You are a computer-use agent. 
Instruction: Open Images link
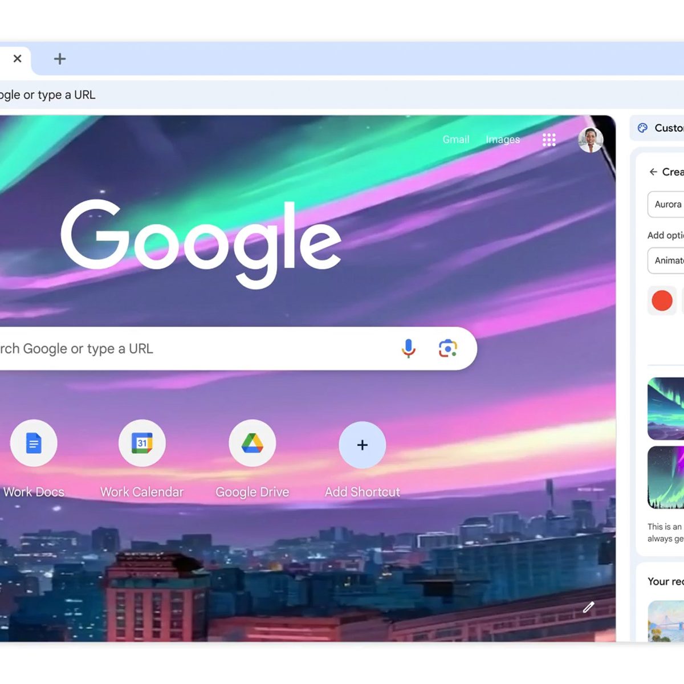(x=503, y=139)
